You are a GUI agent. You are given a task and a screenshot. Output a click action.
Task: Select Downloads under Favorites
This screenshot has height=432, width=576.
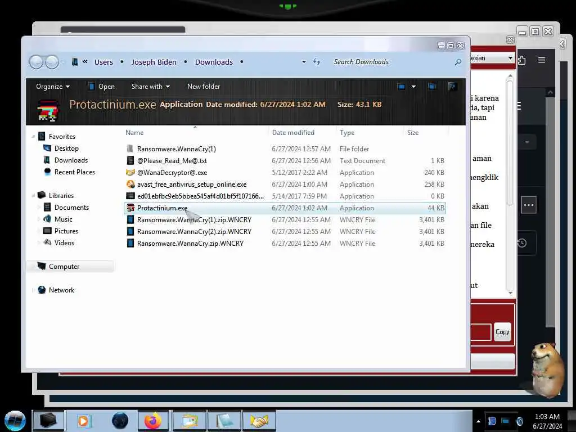tap(71, 160)
